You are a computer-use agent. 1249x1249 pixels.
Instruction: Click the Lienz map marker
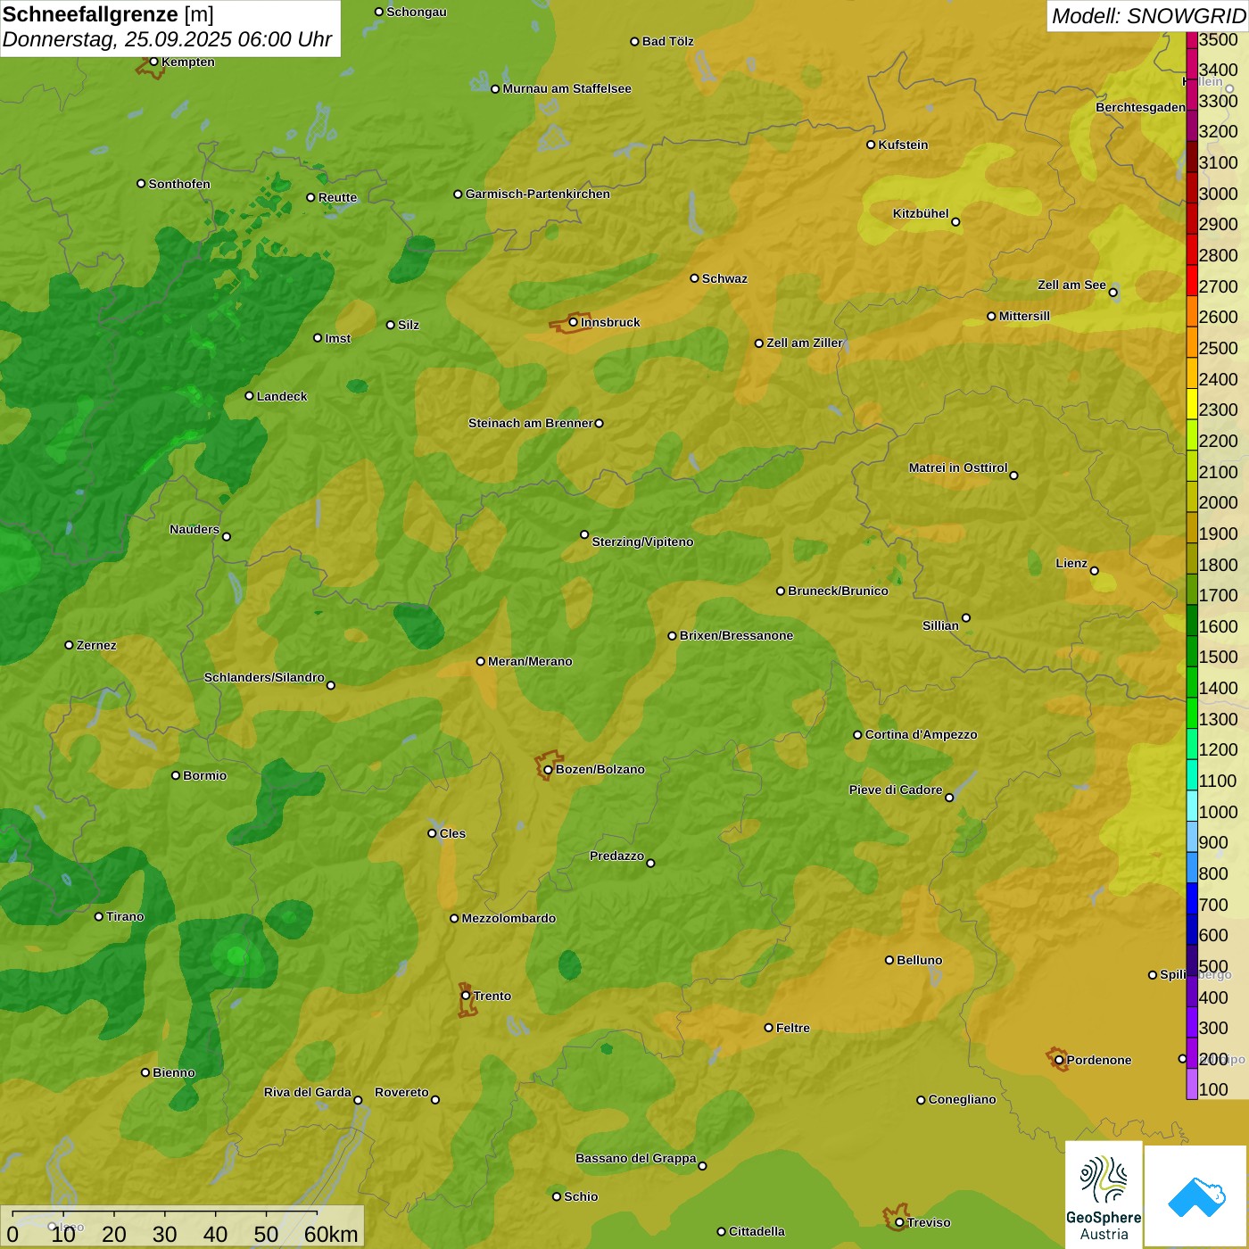click(1095, 571)
